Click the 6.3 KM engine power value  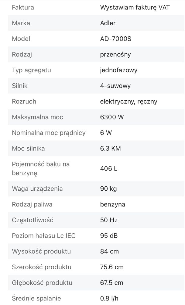point(110,149)
